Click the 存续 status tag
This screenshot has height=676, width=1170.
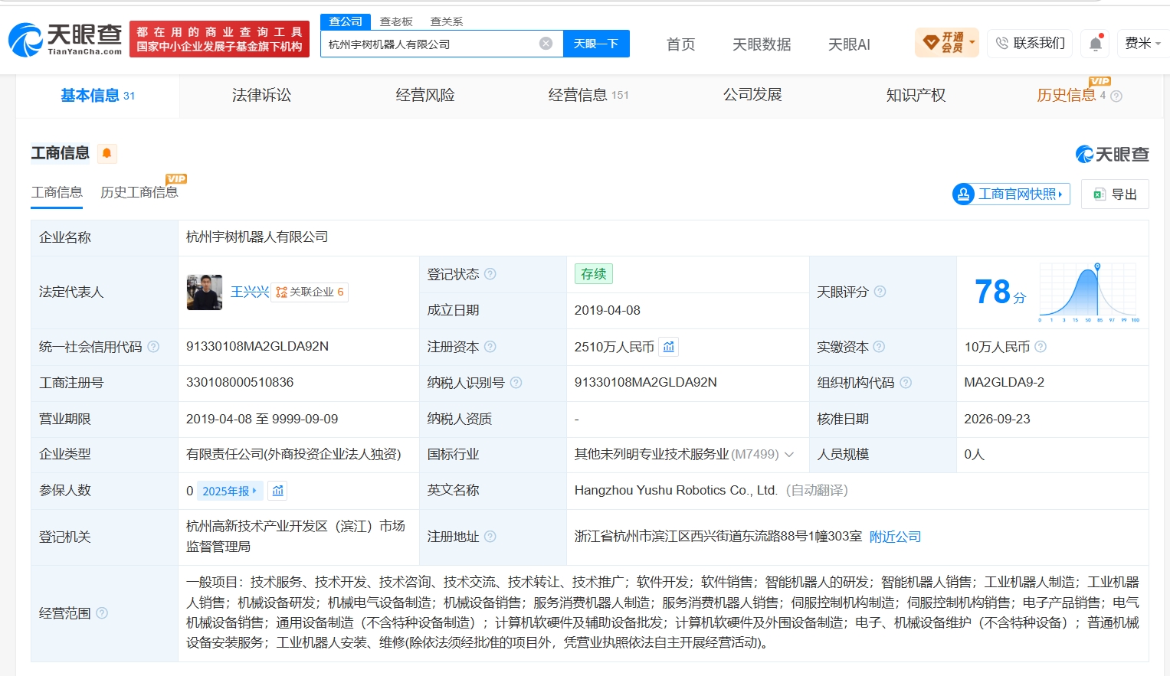(594, 274)
